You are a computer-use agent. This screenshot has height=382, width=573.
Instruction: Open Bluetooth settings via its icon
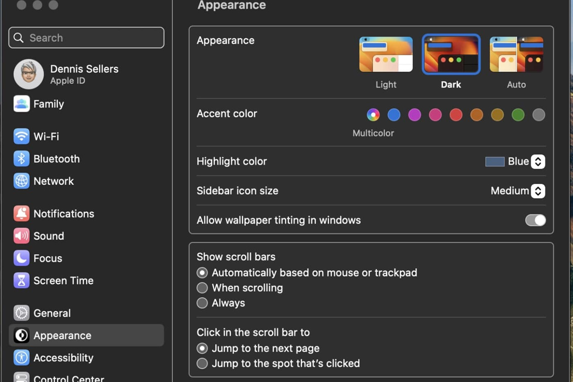pos(21,159)
